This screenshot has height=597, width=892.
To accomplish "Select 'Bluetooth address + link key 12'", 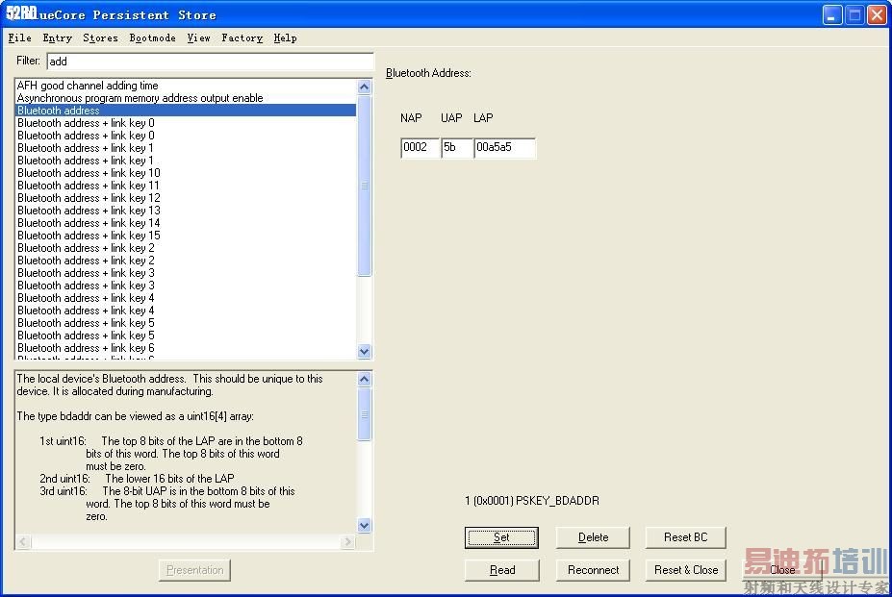I will click(186, 198).
